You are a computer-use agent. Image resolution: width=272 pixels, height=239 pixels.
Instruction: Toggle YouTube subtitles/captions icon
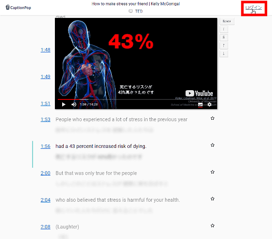pos(200,105)
